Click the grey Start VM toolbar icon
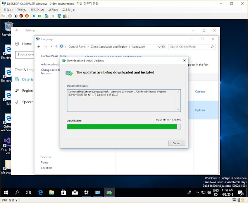The image size is (248, 203). coord(10,16)
